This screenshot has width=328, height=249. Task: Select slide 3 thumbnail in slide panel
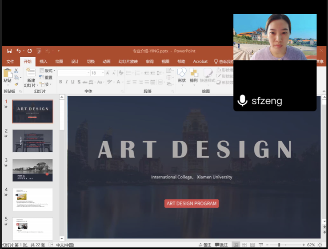tap(32, 170)
